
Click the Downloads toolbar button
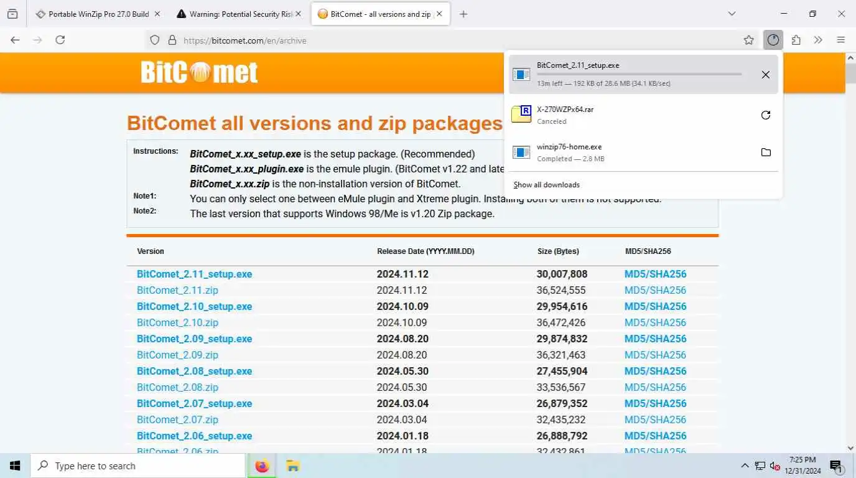773,40
